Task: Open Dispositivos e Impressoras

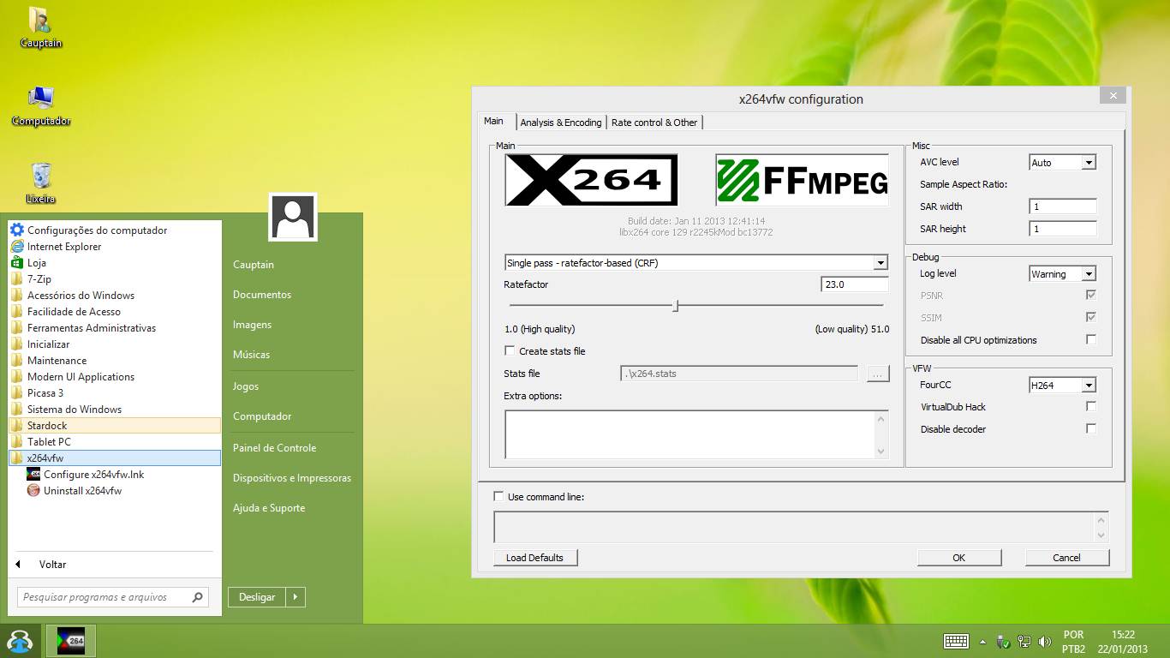Action: point(292,478)
